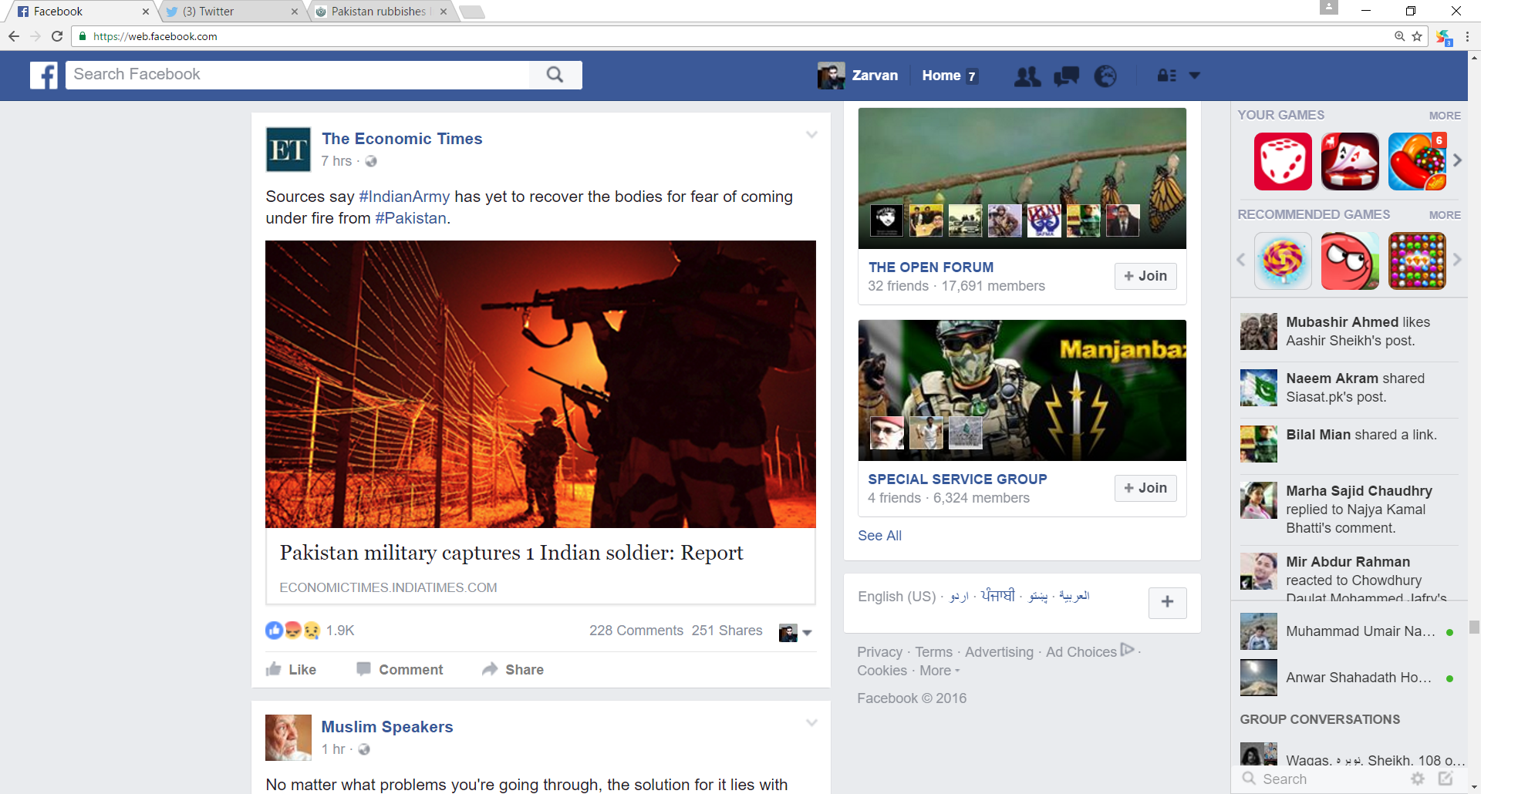Click the #IndianArmy hashtag
This screenshot has height=794, width=1518.
404,197
